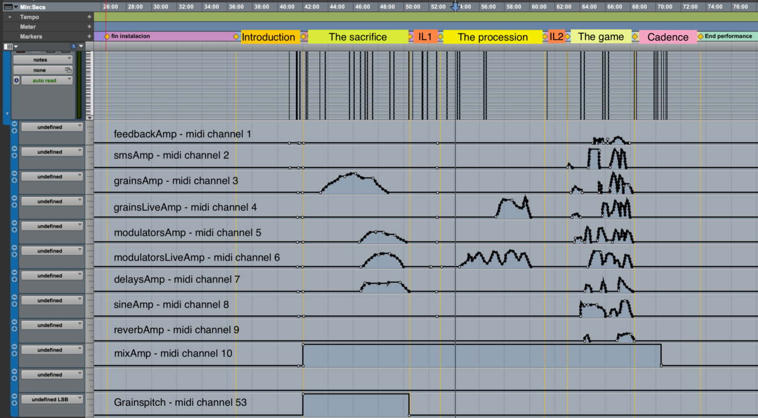The height and width of the screenshot is (418, 758).
Task: Add a marker with the Markers plus icon
Action: [89, 37]
